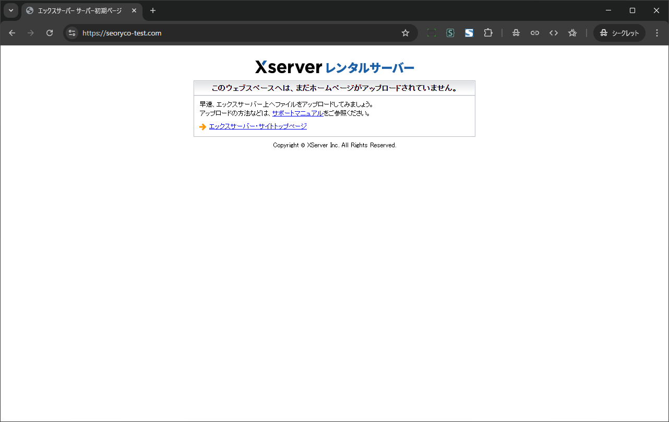Click the シークレット profile button

tap(619, 32)
